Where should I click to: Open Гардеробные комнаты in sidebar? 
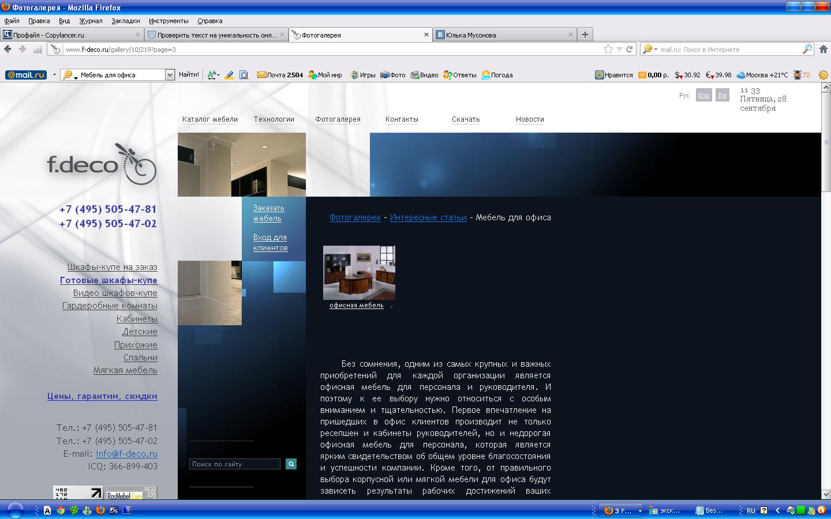point(110,306)
